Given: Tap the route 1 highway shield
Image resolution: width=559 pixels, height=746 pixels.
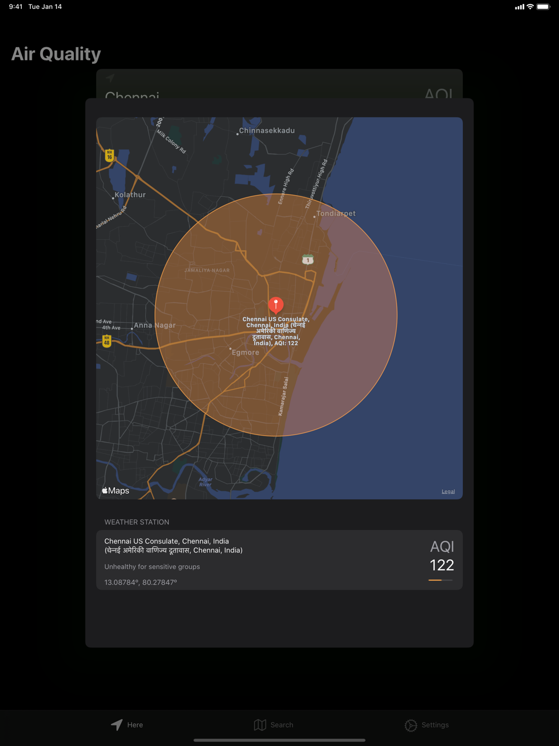Looking at the screenshot, I should click(x=307, y=260).
